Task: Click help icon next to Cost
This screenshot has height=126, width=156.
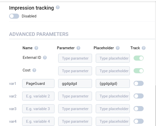Action: tap(34, 70)
